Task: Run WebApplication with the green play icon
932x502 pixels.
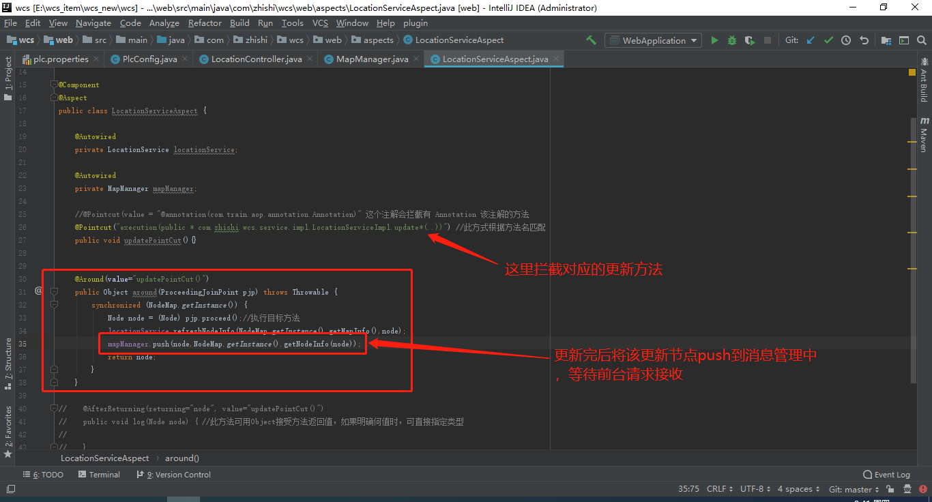Action: tap(714, 40)
